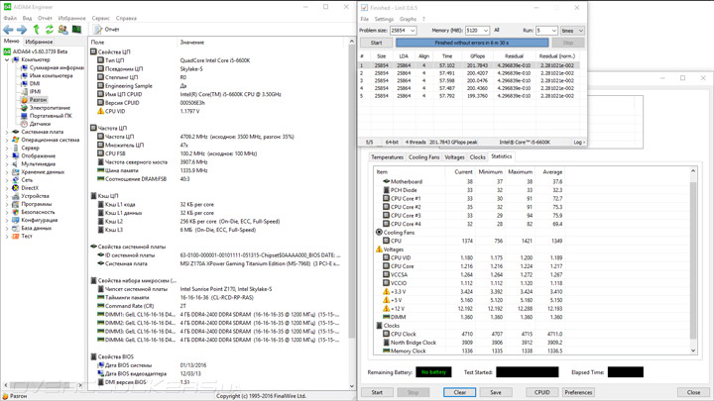Click the CPUID button
This screenshot has height=401, width=714.
(541, 392)
